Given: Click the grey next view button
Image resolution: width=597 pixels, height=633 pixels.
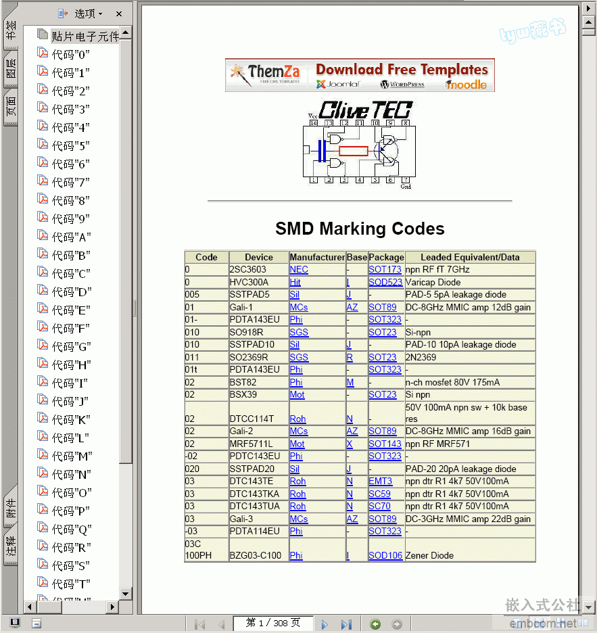Looking at the screenshot, I should pyautogui.click(x=397, y=624).
